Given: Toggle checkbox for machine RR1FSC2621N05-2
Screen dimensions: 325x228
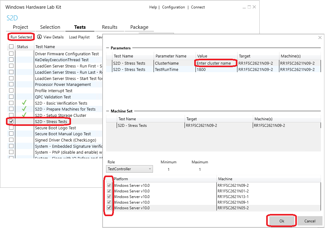Looking at the screenshot, I should [109, 207].
